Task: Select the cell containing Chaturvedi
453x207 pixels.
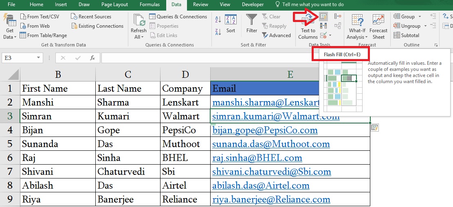Action: tap(128, 172)
